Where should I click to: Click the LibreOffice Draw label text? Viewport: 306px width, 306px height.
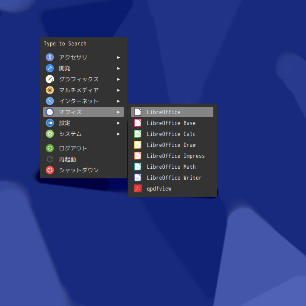tap(171, 145)
